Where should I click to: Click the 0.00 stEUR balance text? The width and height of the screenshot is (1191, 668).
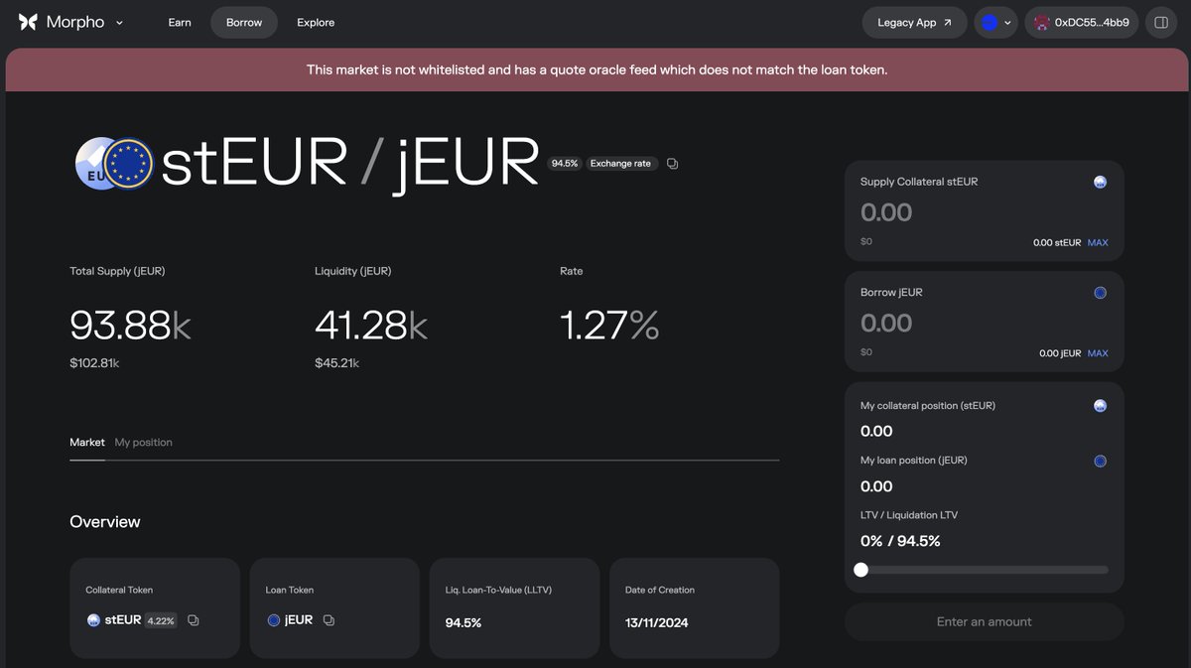[x=1056, y=242]
